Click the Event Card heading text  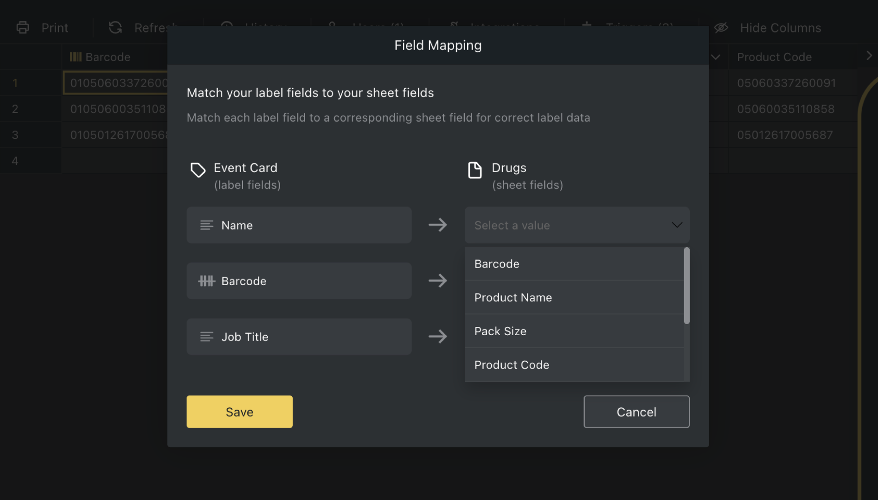(x=245, y=168)
